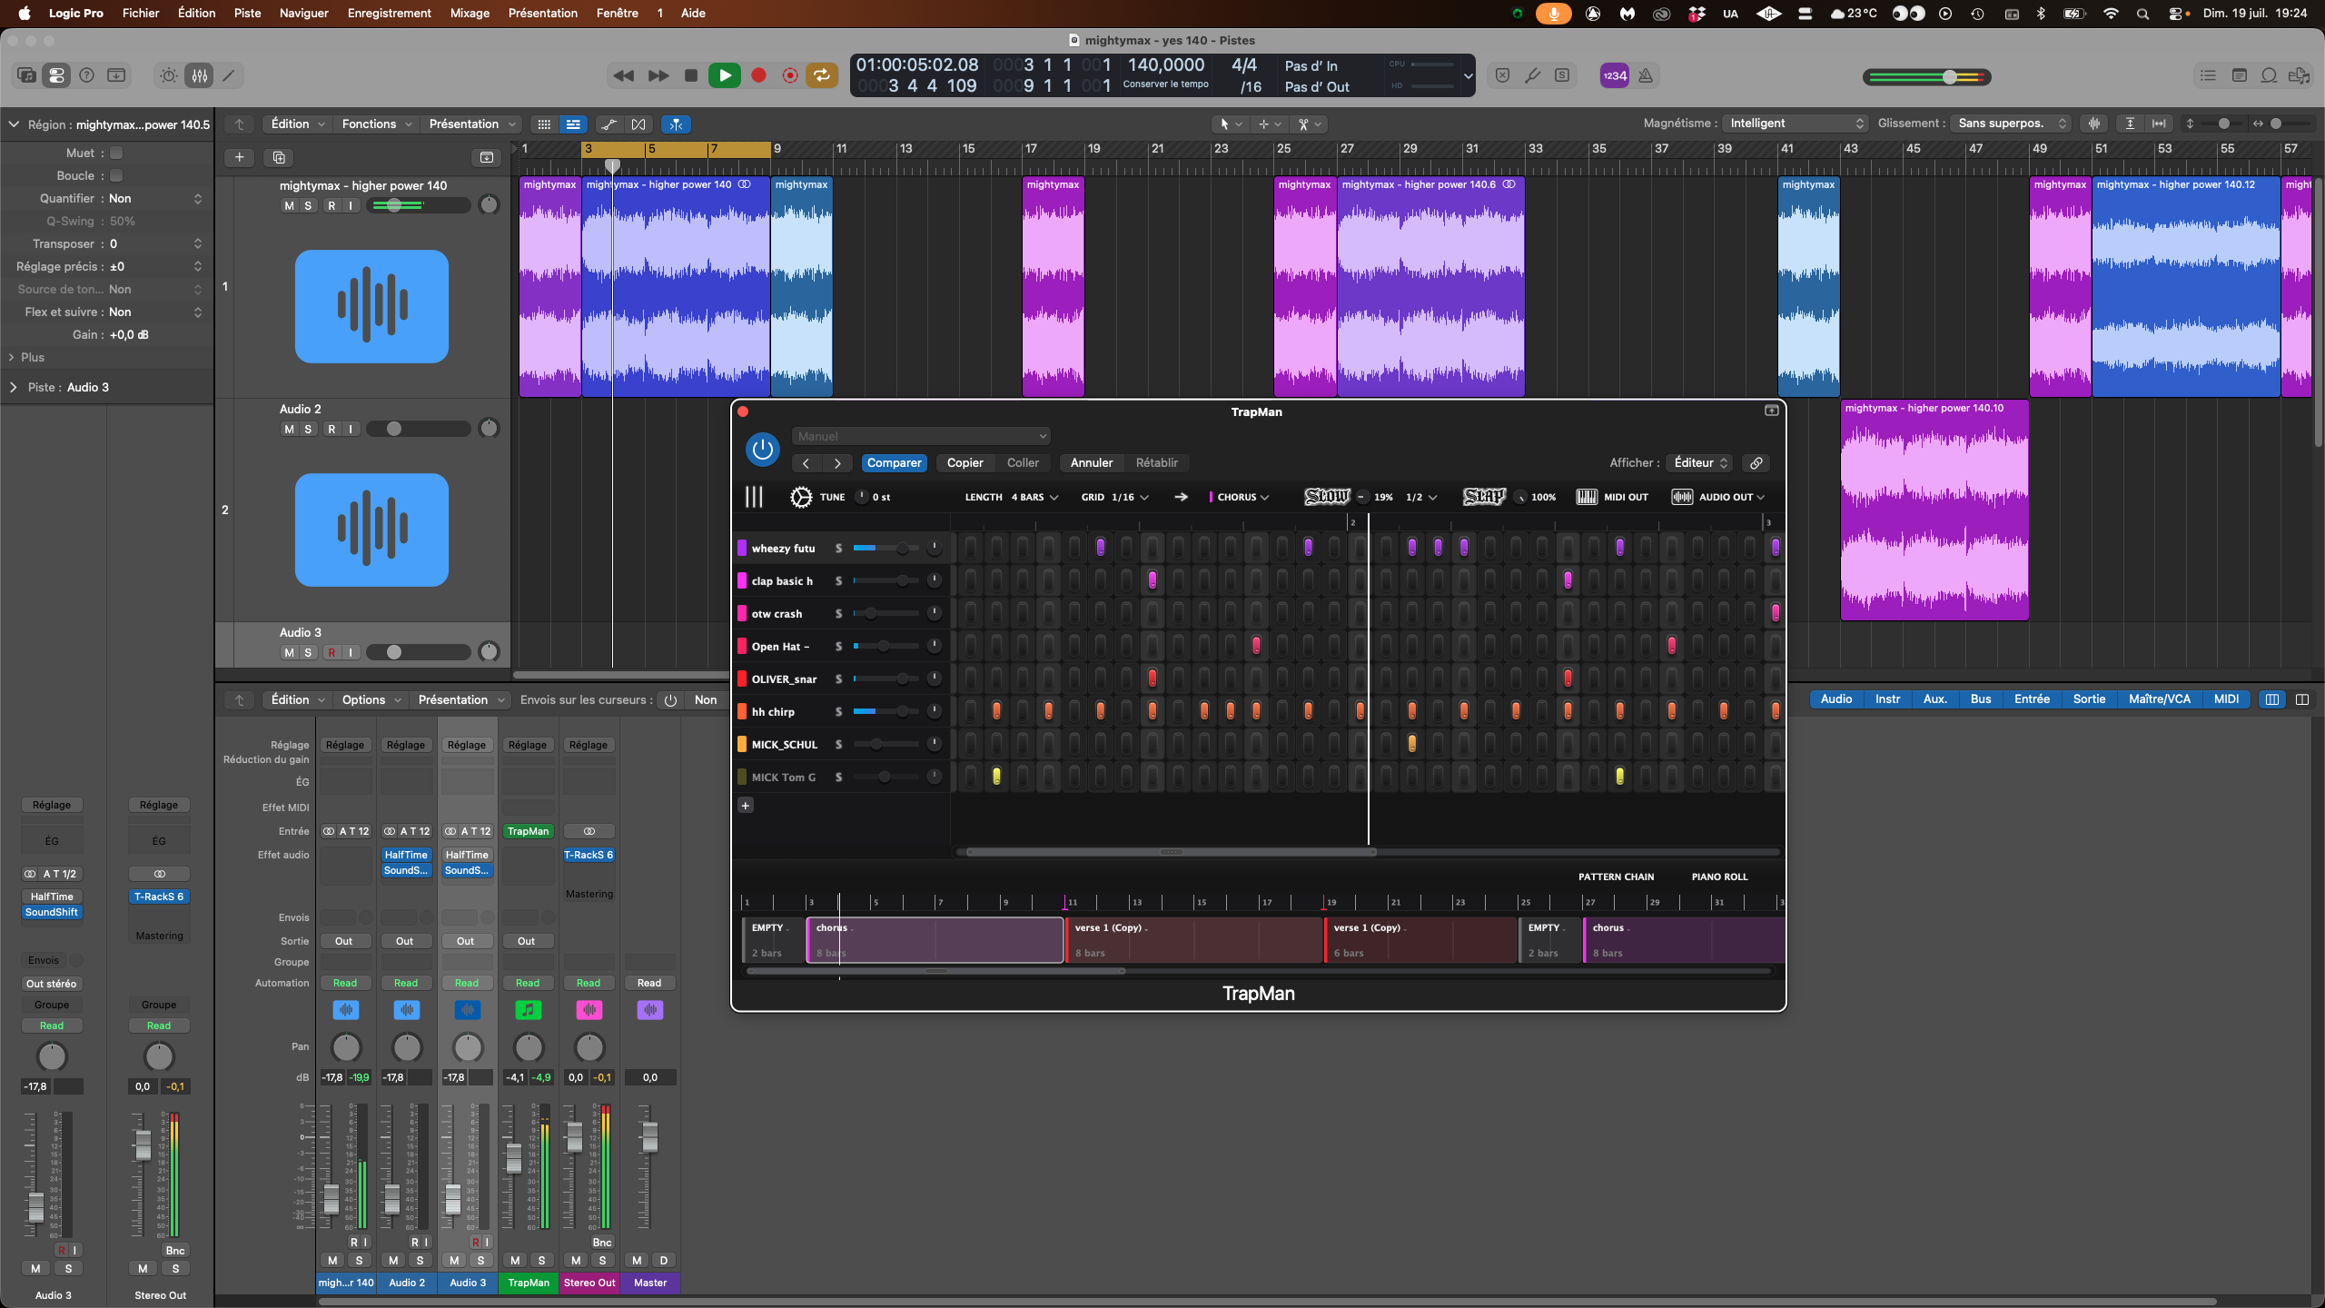Image resolution: width=2325 pixels, height=1308 pixels.
Task: Toggle the Boucle checkbox in Region inspector
Action: pyautogui.click(x=116, y=175)
